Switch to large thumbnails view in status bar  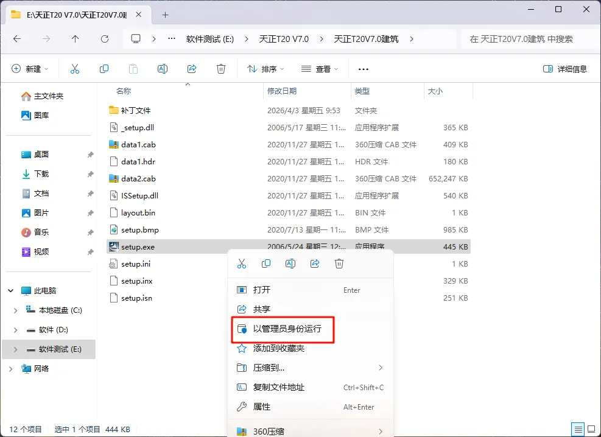[x=591, y=429]
